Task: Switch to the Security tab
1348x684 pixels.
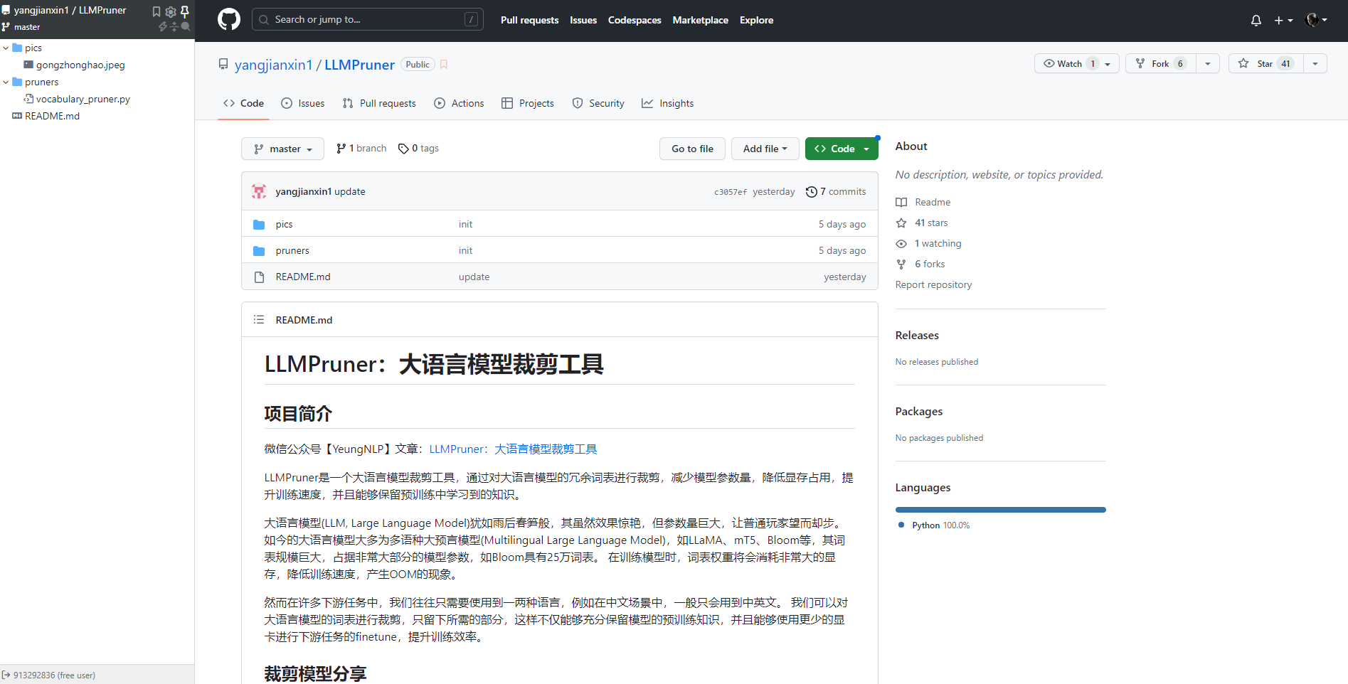Action: (x=598, y=103)
